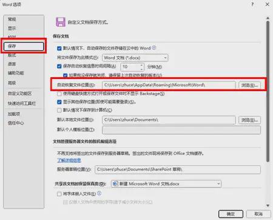273x220 pixels.
Task: Open the 版式 category in the sidebar
Action: (12, 55)
